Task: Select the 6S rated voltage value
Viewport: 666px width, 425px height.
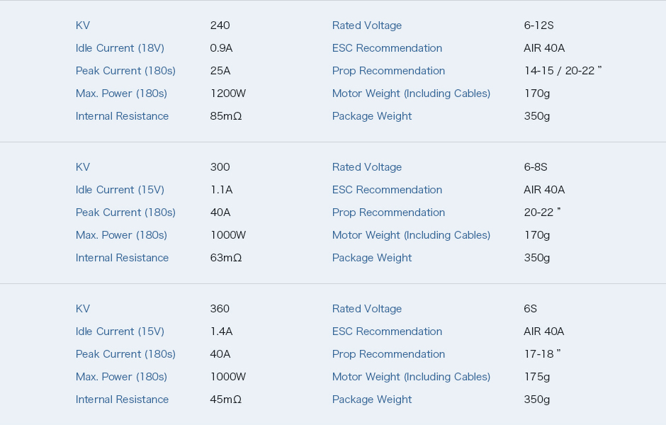Action: click(531, 309)
